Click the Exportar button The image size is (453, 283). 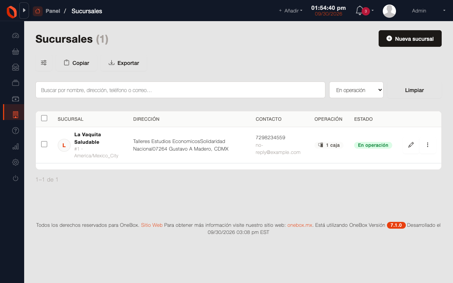(x=124, y=63)
